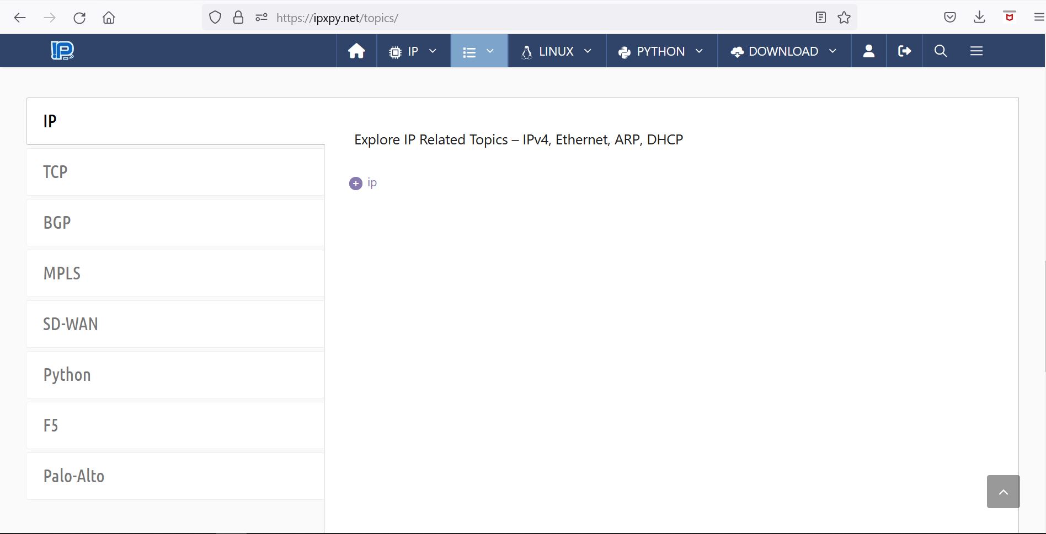
Task: Go back to the previous page
Action: click(x=20, y=18)
